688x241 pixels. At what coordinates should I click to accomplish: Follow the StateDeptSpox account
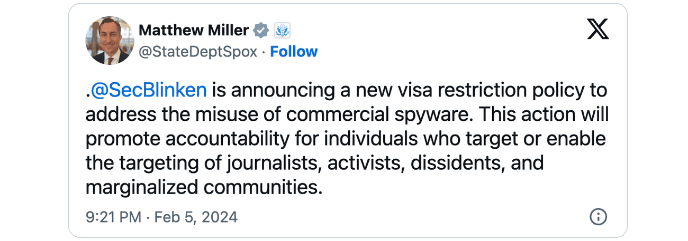click(294, 52)
